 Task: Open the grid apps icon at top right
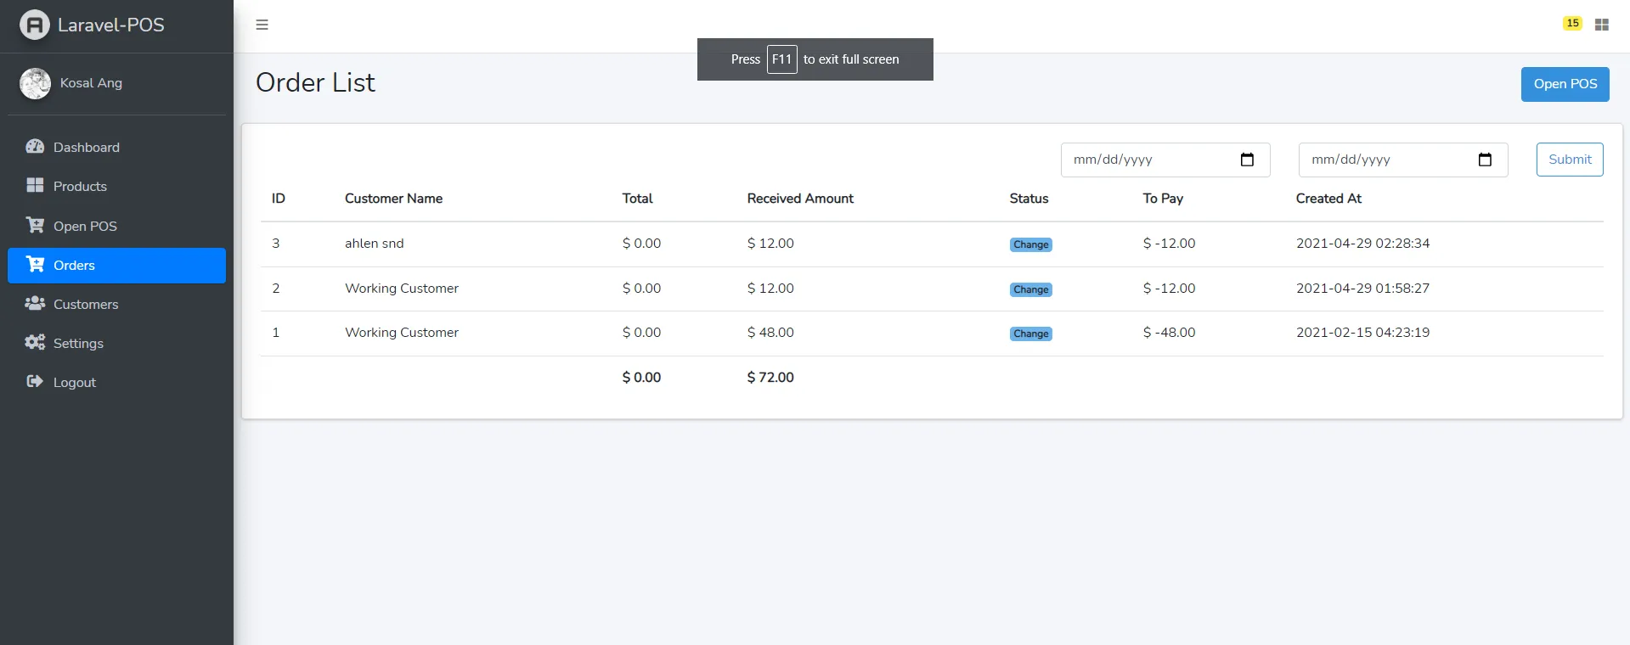click(1602, 25)
